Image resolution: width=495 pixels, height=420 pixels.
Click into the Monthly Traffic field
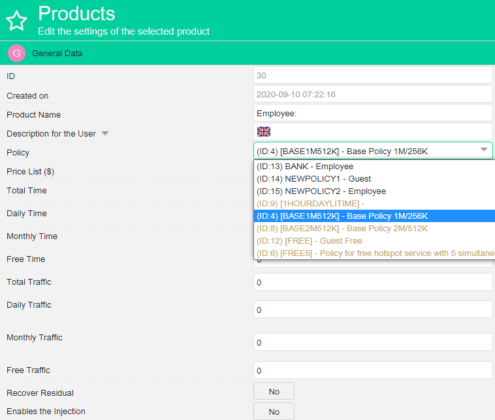click(372, 342)
